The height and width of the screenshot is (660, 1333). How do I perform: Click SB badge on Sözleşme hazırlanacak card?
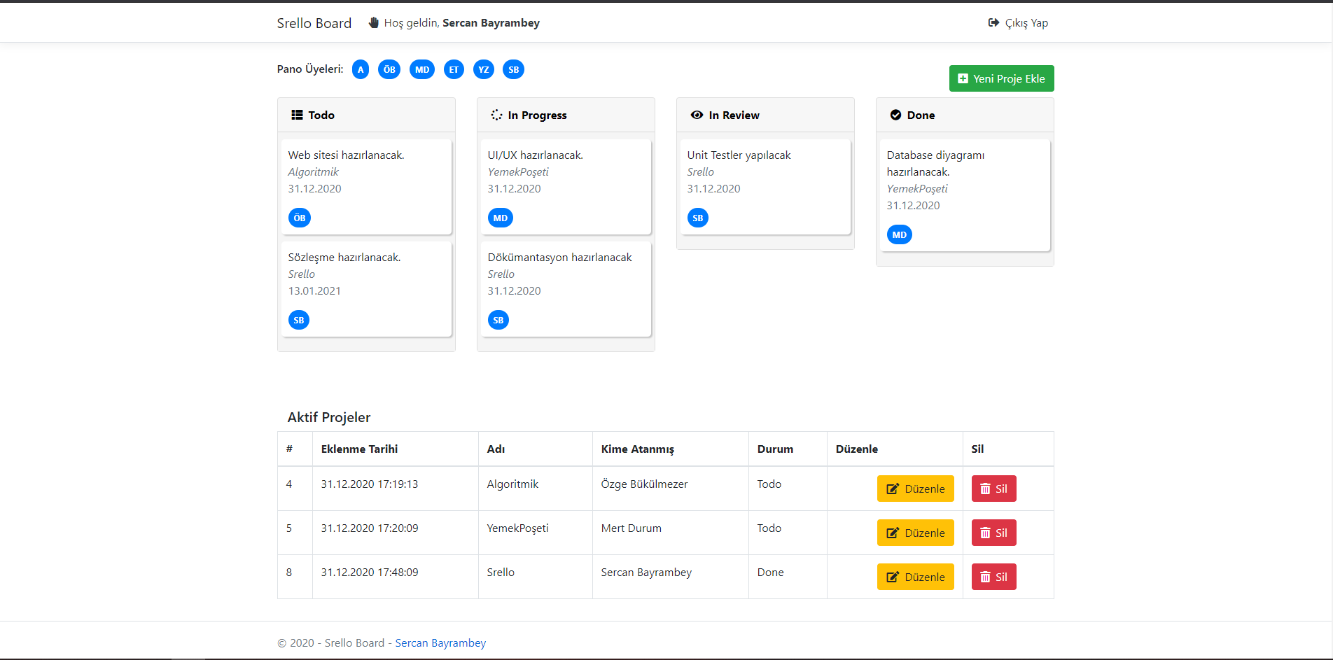(x=299, y=320)
